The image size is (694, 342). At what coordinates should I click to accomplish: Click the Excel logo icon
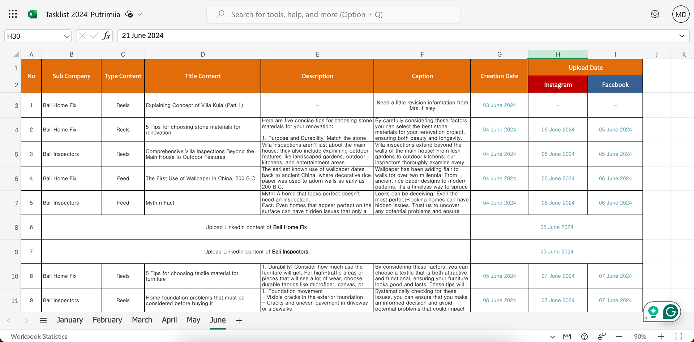point(33,14)
